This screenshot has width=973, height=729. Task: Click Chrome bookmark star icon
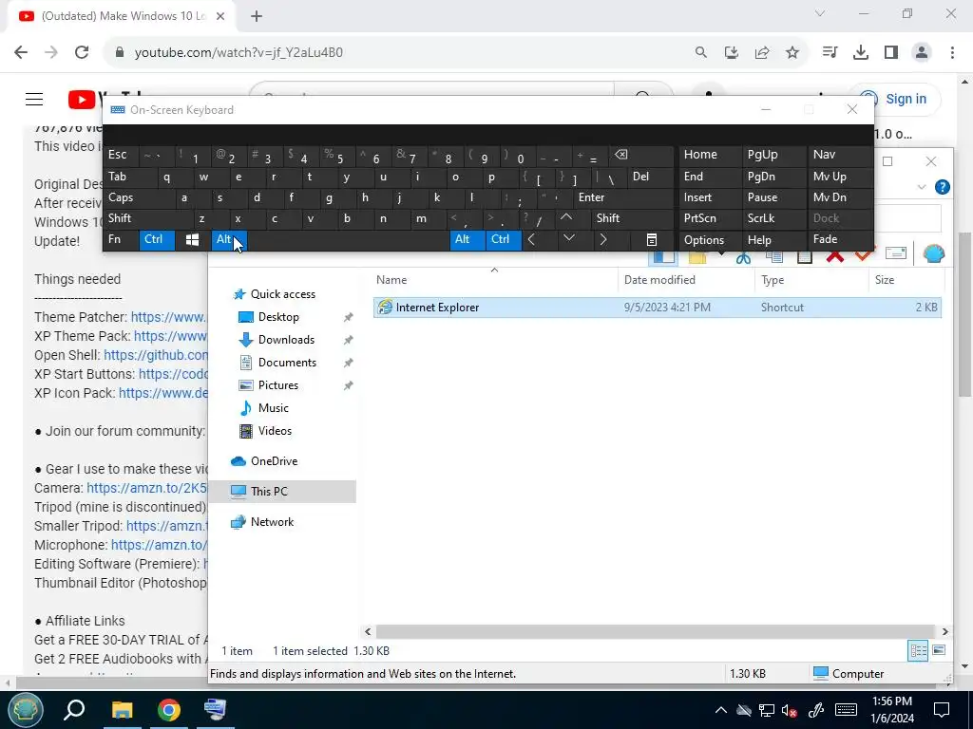pyautogui.click(x=792, y=53)
